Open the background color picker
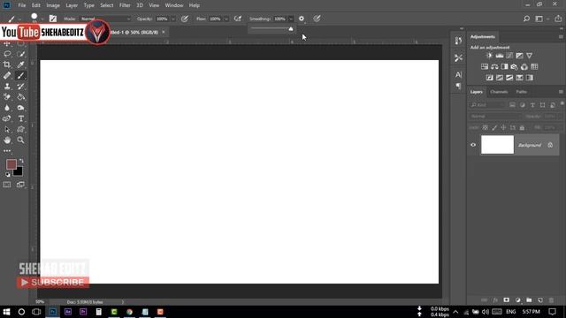This screenshot has height=318, width=566. pos(19,172)
